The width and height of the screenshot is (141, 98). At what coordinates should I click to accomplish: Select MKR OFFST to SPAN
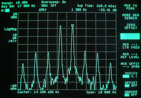pyautogui.click(x=130, y=65)
